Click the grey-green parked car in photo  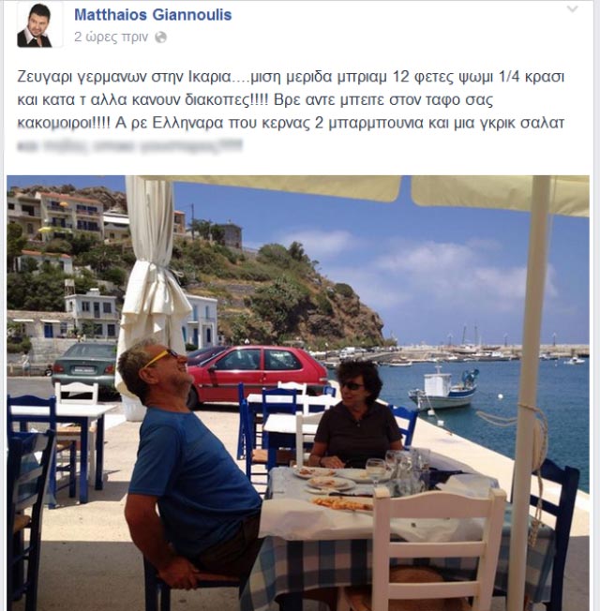click(85, 366)
